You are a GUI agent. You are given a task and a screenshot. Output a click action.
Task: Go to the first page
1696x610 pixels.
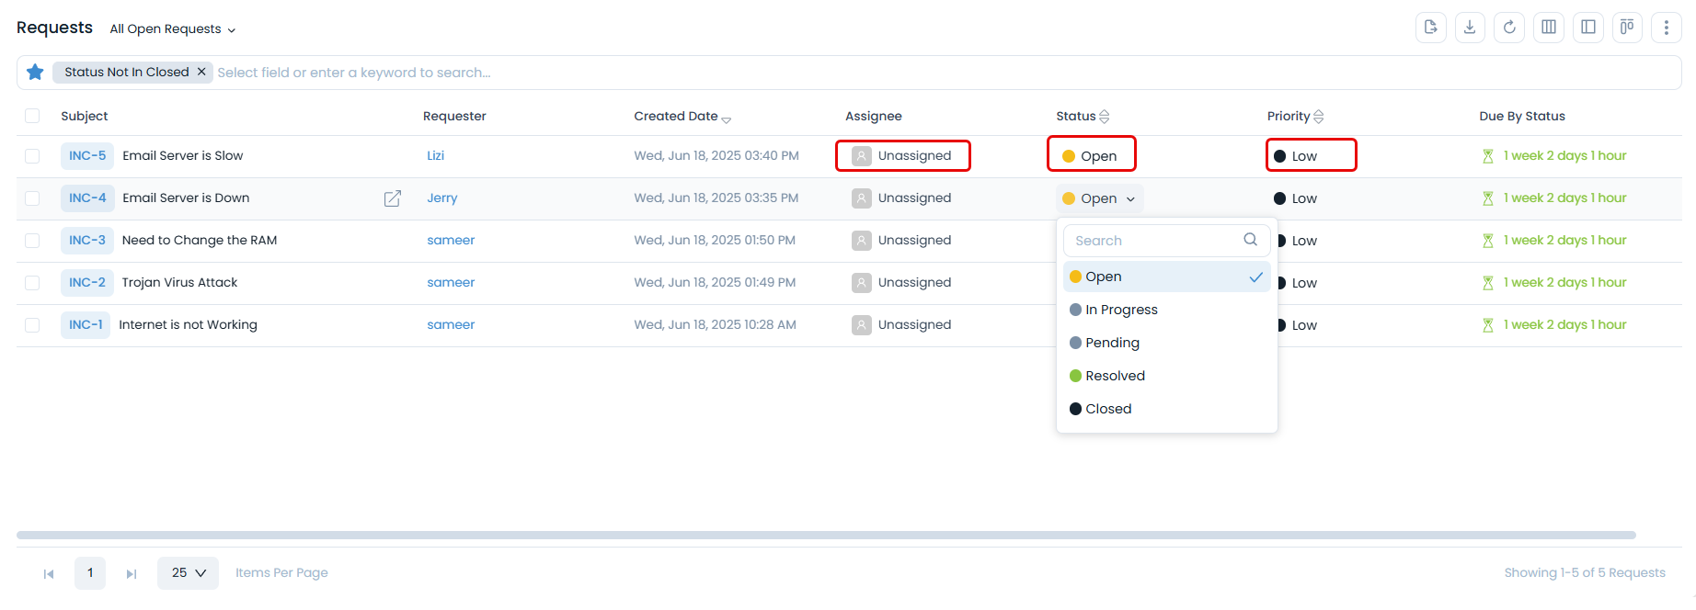49,574
